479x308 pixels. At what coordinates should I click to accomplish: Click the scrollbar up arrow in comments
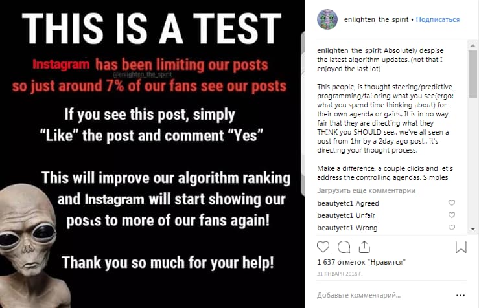pos(473,45)
